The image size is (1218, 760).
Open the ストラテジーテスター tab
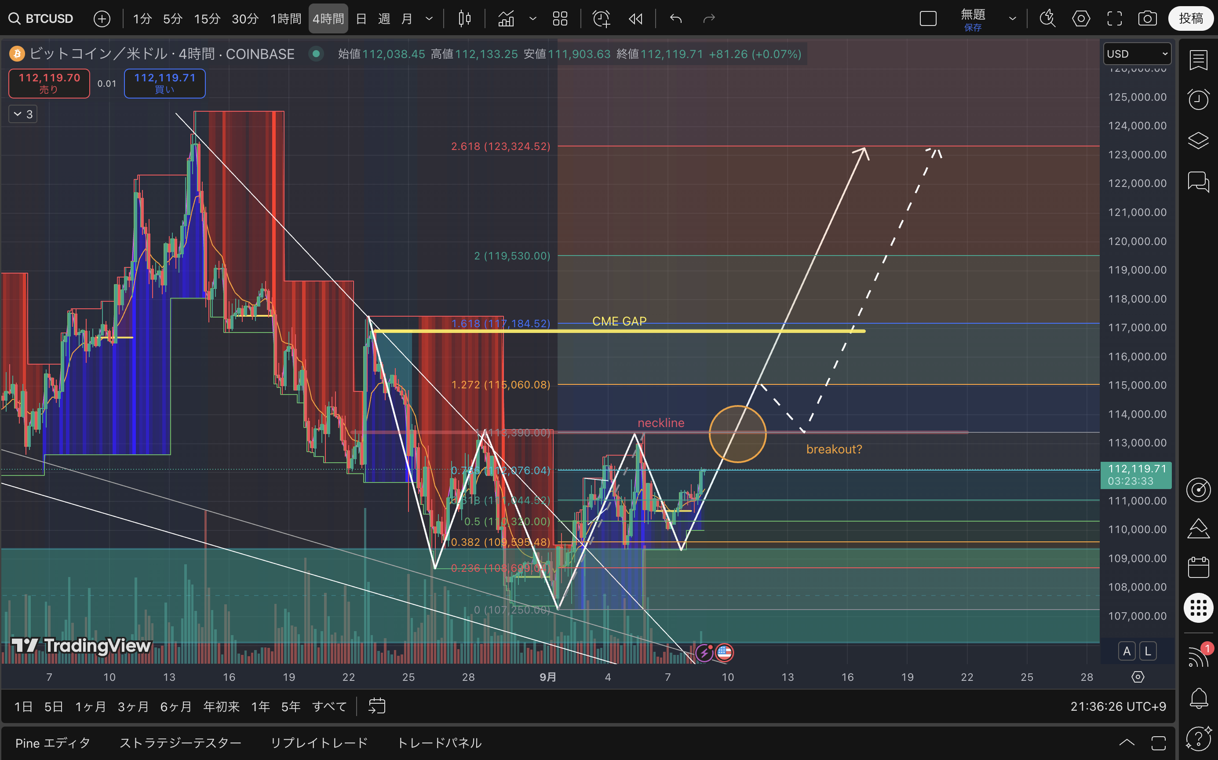(180, 743)
